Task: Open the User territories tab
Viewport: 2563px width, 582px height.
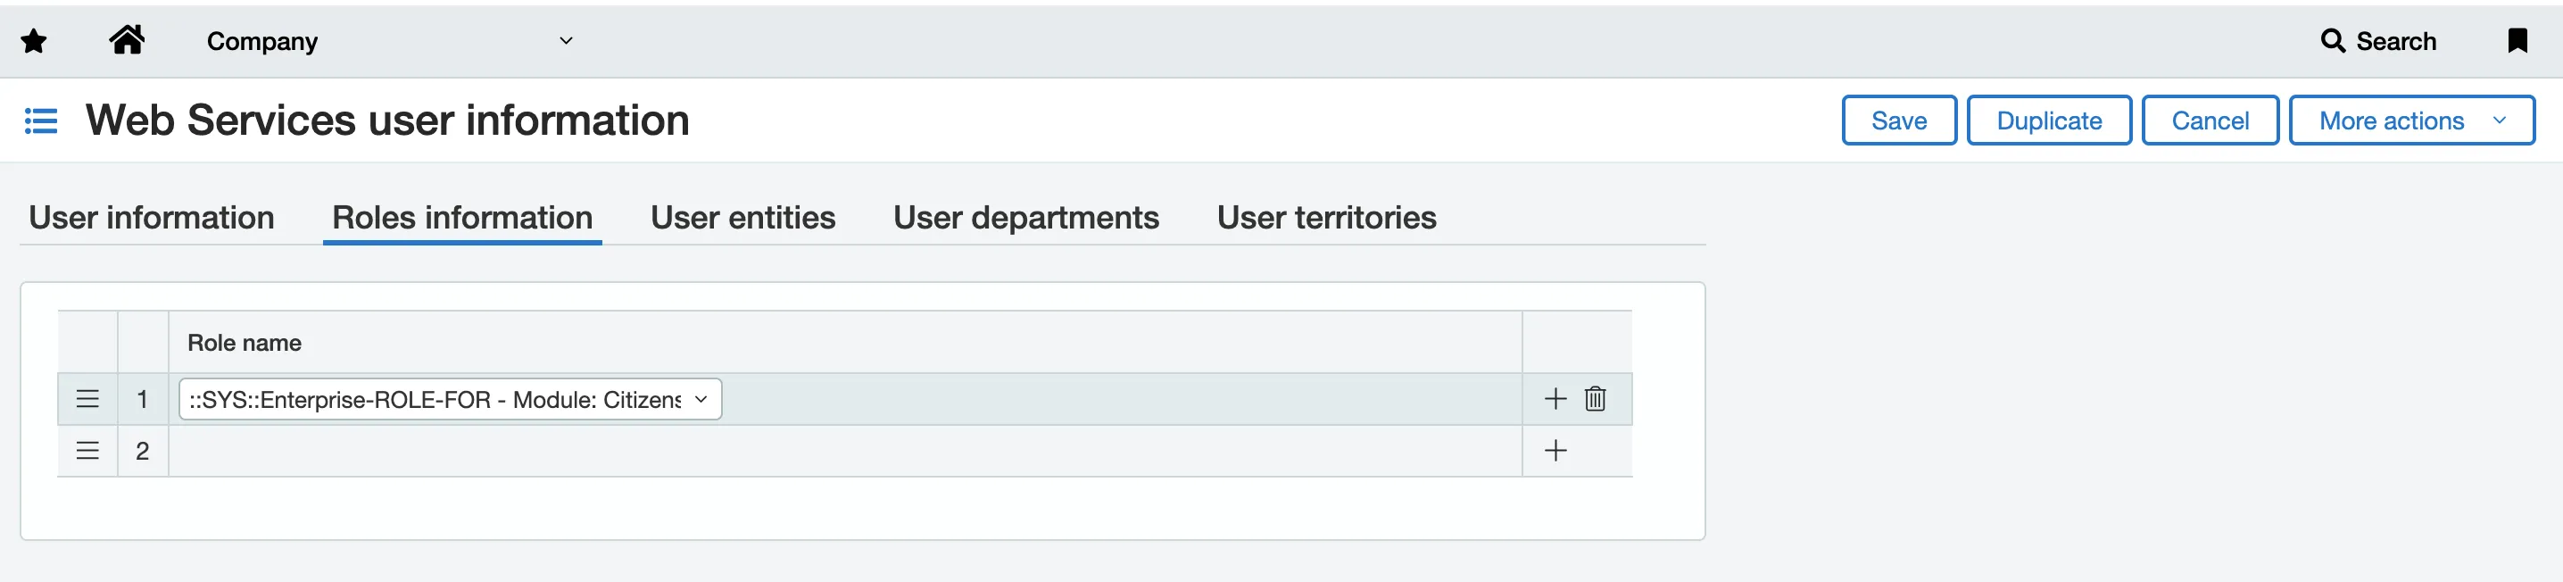Action: [x=1326, y=218]
